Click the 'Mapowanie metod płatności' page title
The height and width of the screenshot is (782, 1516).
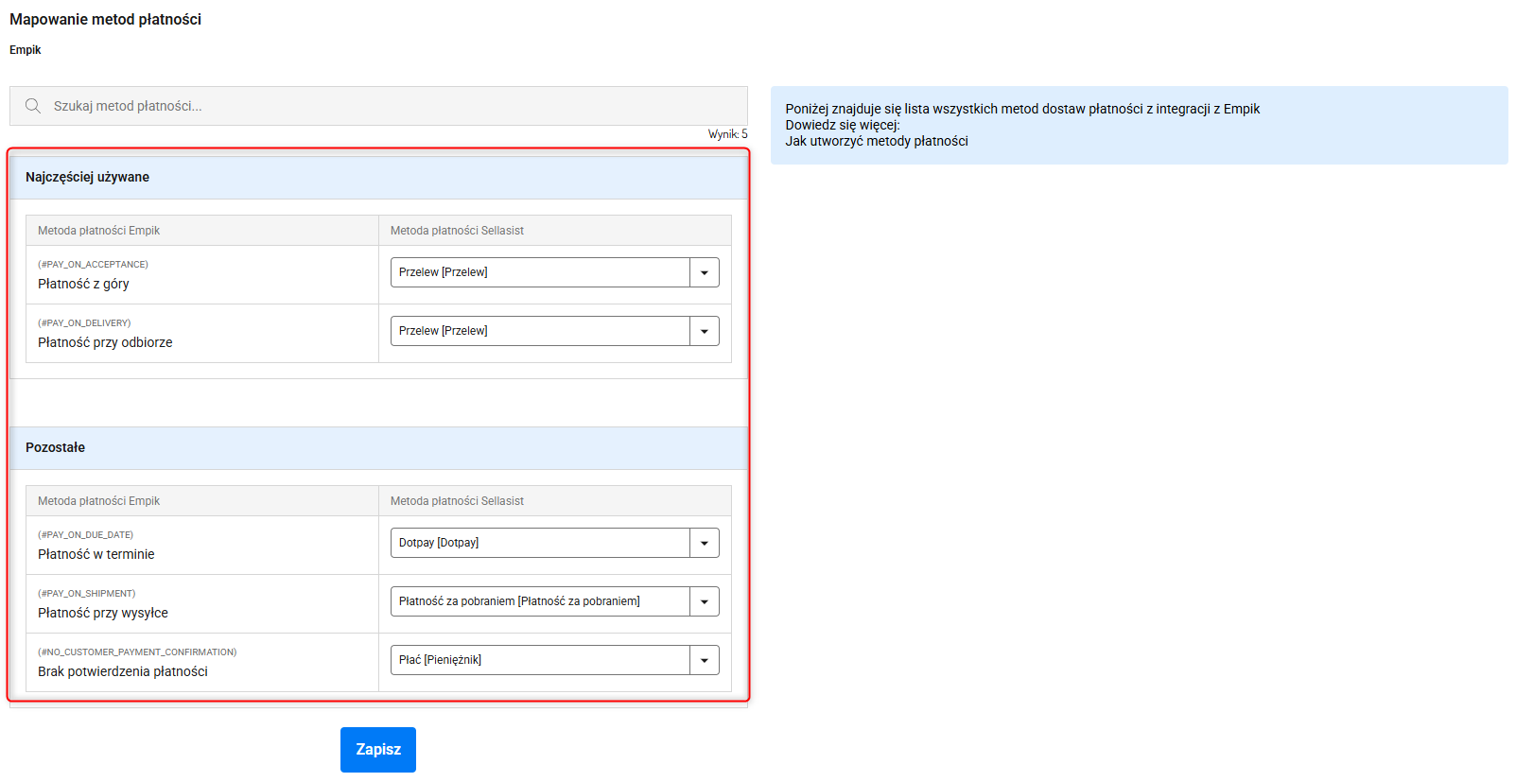[105, 19]
